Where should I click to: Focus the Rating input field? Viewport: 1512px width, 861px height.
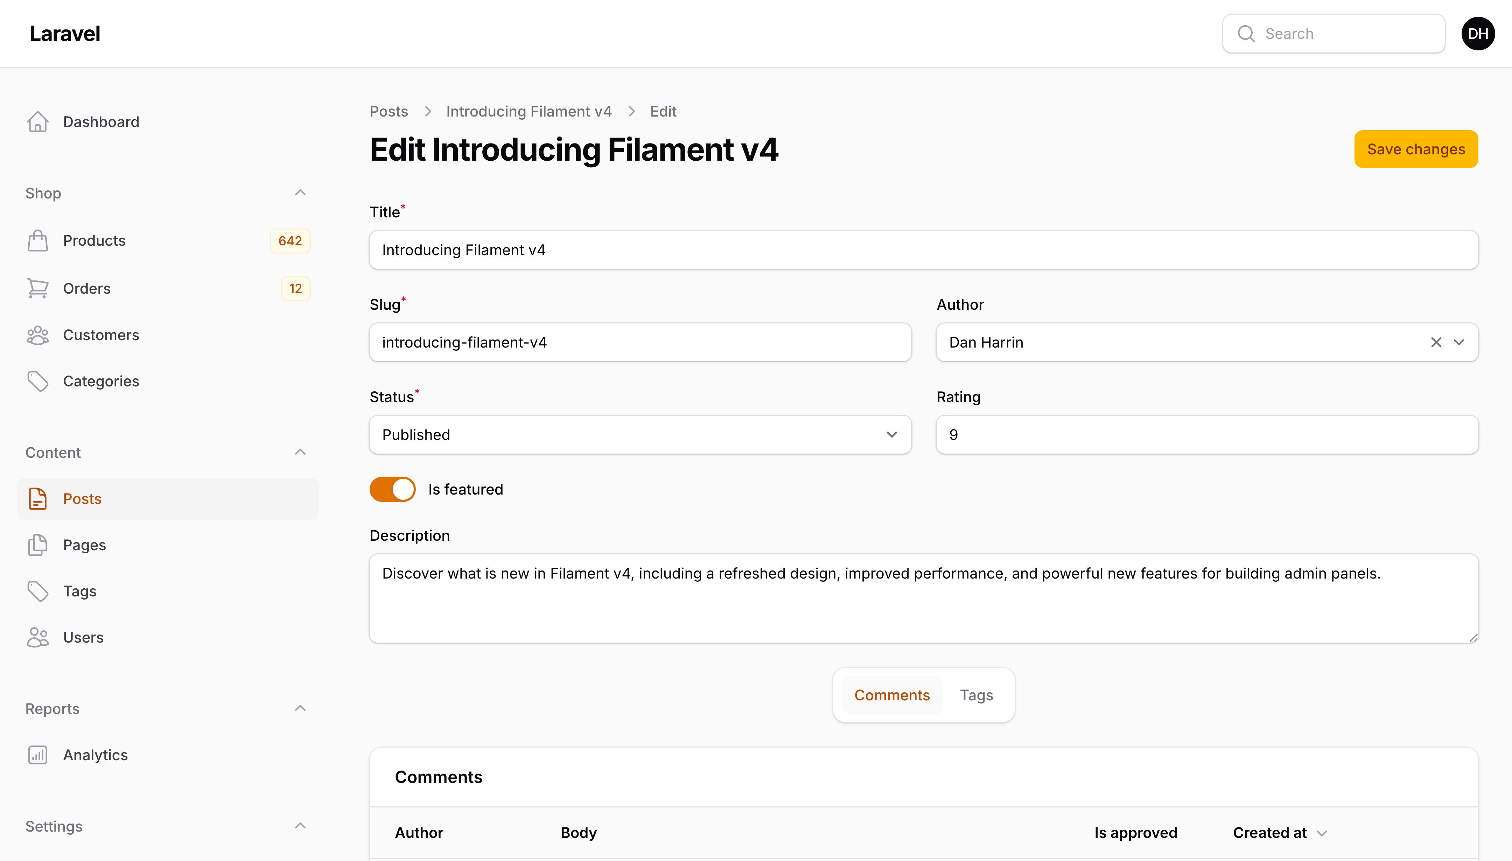1207,435
